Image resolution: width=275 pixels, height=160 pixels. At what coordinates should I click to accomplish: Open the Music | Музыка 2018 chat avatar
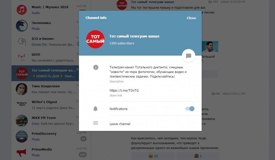[x=22, y=10]
